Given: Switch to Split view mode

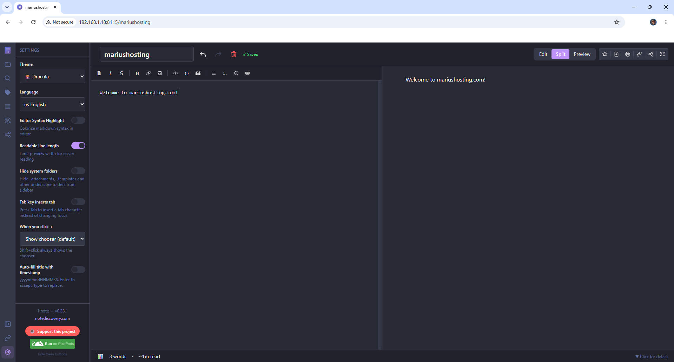Looking at the screenshot, I should click(x=560, y=54).
